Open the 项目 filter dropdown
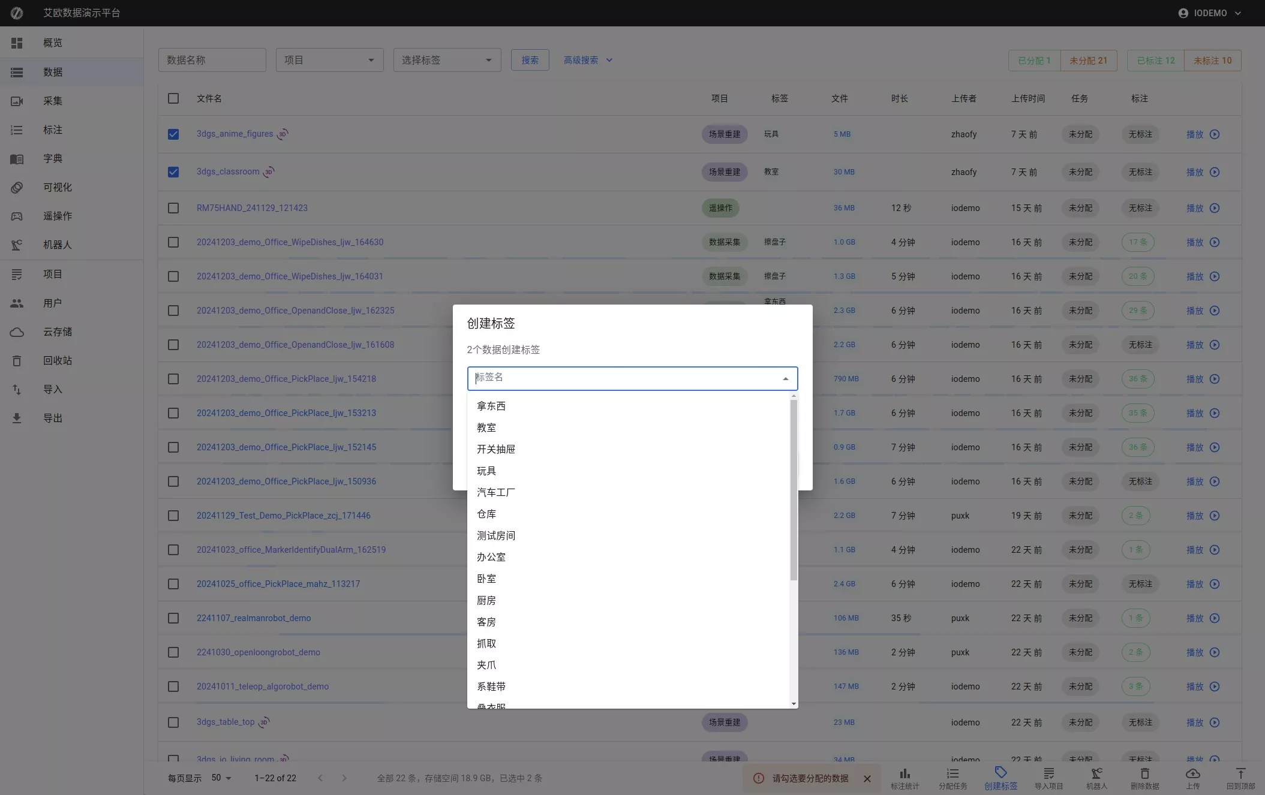This screenshot has height=795, width=1265. (x=329, y=60)
